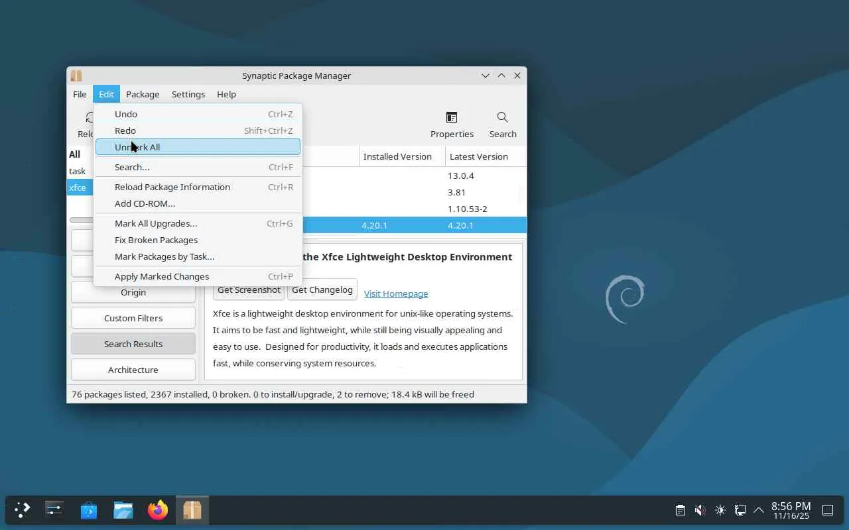Launch System Settings from taskbar
The height and width of the screenshot is (530, 849).
click(54, 510)
